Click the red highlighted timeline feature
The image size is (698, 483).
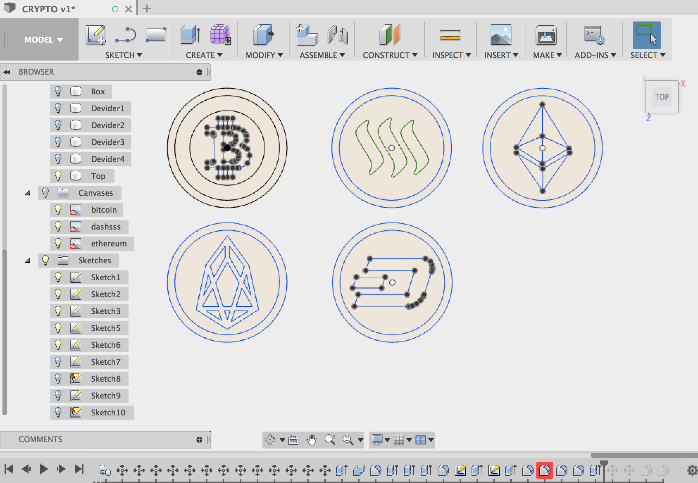point(544,470)
